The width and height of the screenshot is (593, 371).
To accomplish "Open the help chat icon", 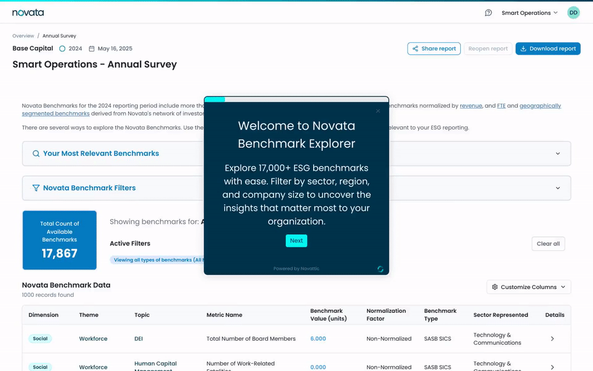I will tap(488, 13).
